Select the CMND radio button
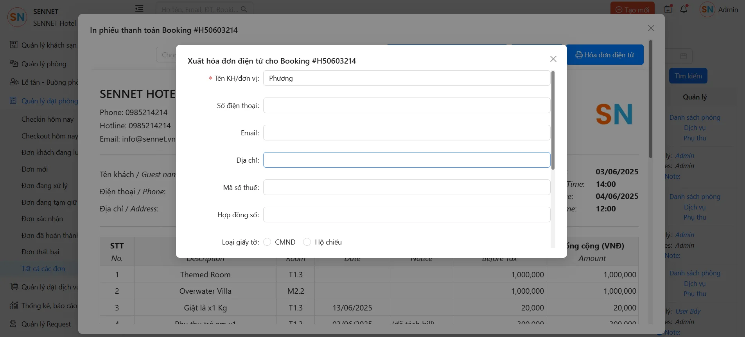The image size is (745, 337). tap(267, 242)
